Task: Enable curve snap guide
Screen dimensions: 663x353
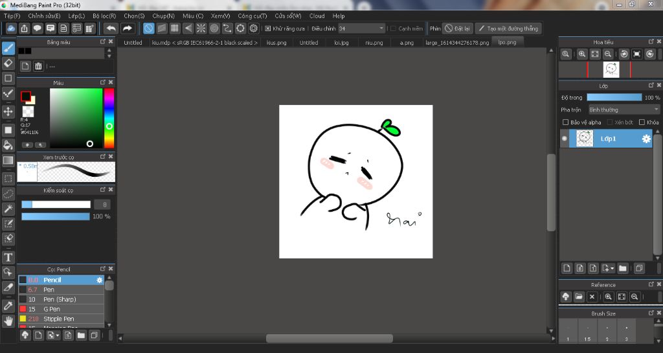Action: click(x=227, y=28)
